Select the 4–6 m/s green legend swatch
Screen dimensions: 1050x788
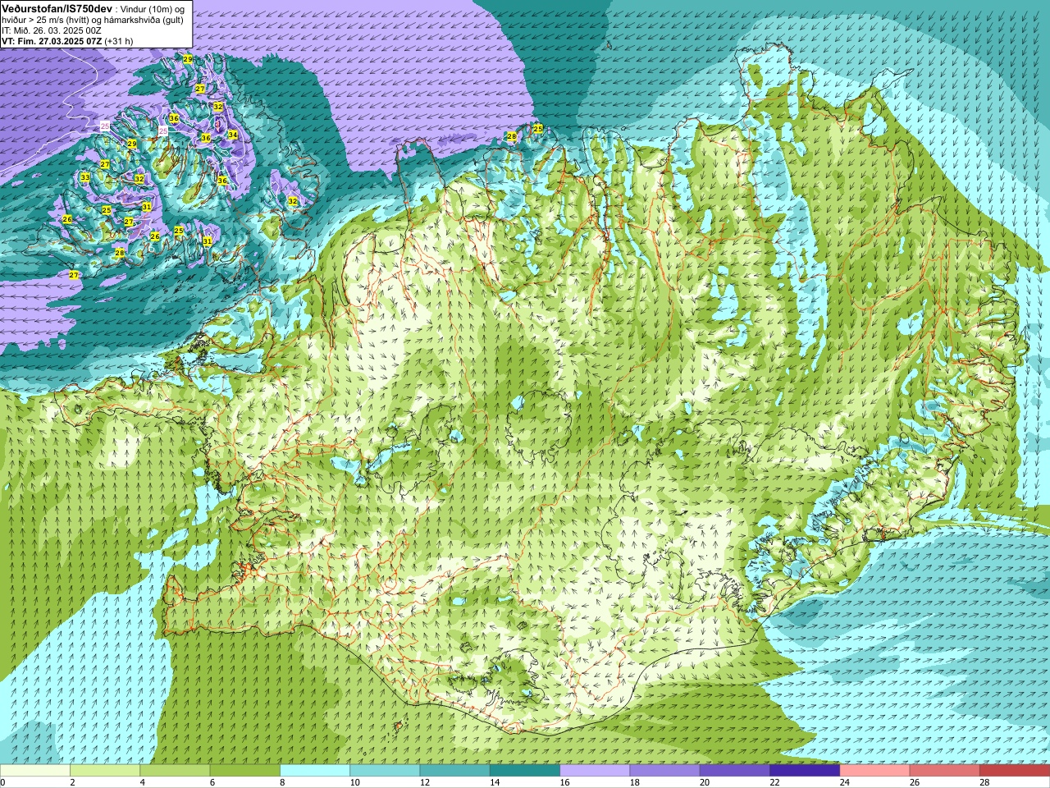coord(175,771)
